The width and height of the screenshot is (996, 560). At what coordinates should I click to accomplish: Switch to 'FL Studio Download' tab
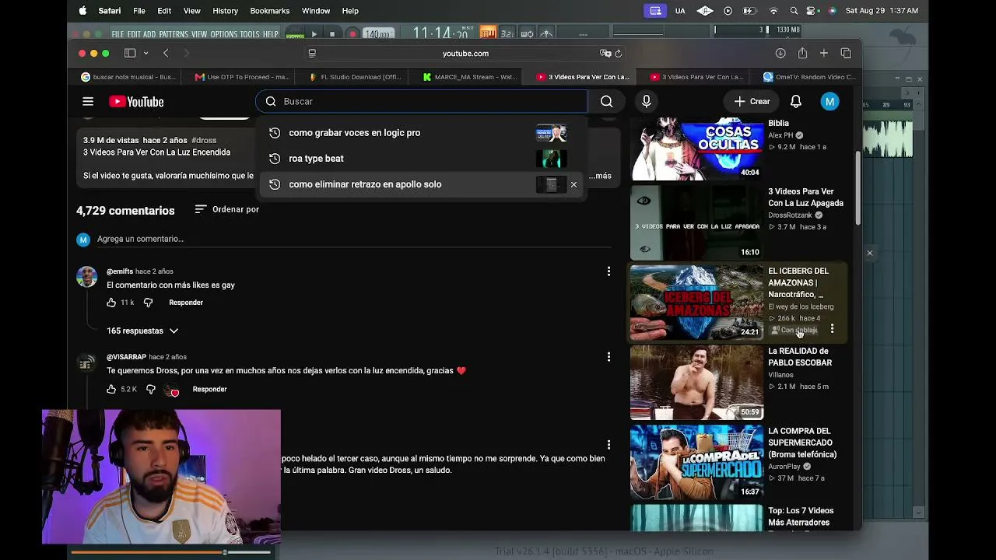coord(355,77)
